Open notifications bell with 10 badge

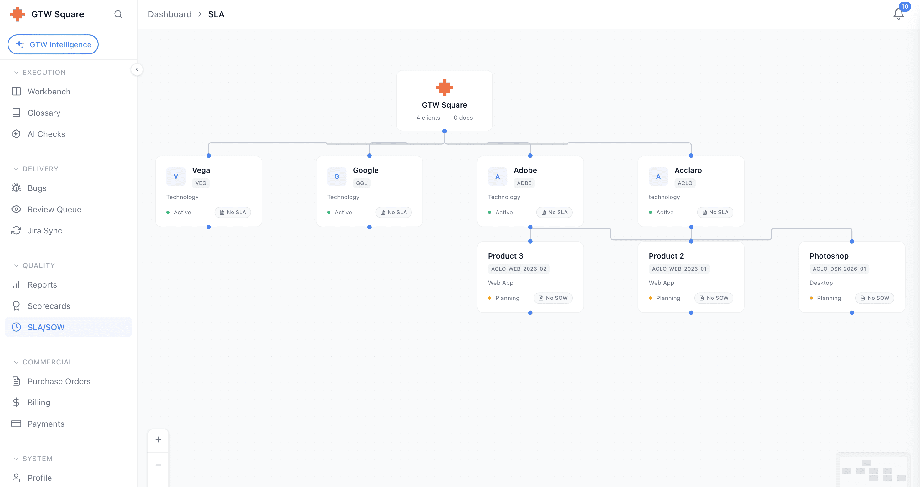tap(898, 13)
